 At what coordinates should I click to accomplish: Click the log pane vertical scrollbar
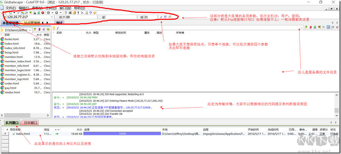336,105
